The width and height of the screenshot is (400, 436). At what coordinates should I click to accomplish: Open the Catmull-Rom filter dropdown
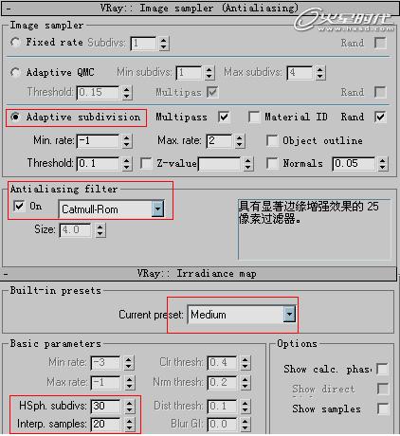[x=157, y=209]
